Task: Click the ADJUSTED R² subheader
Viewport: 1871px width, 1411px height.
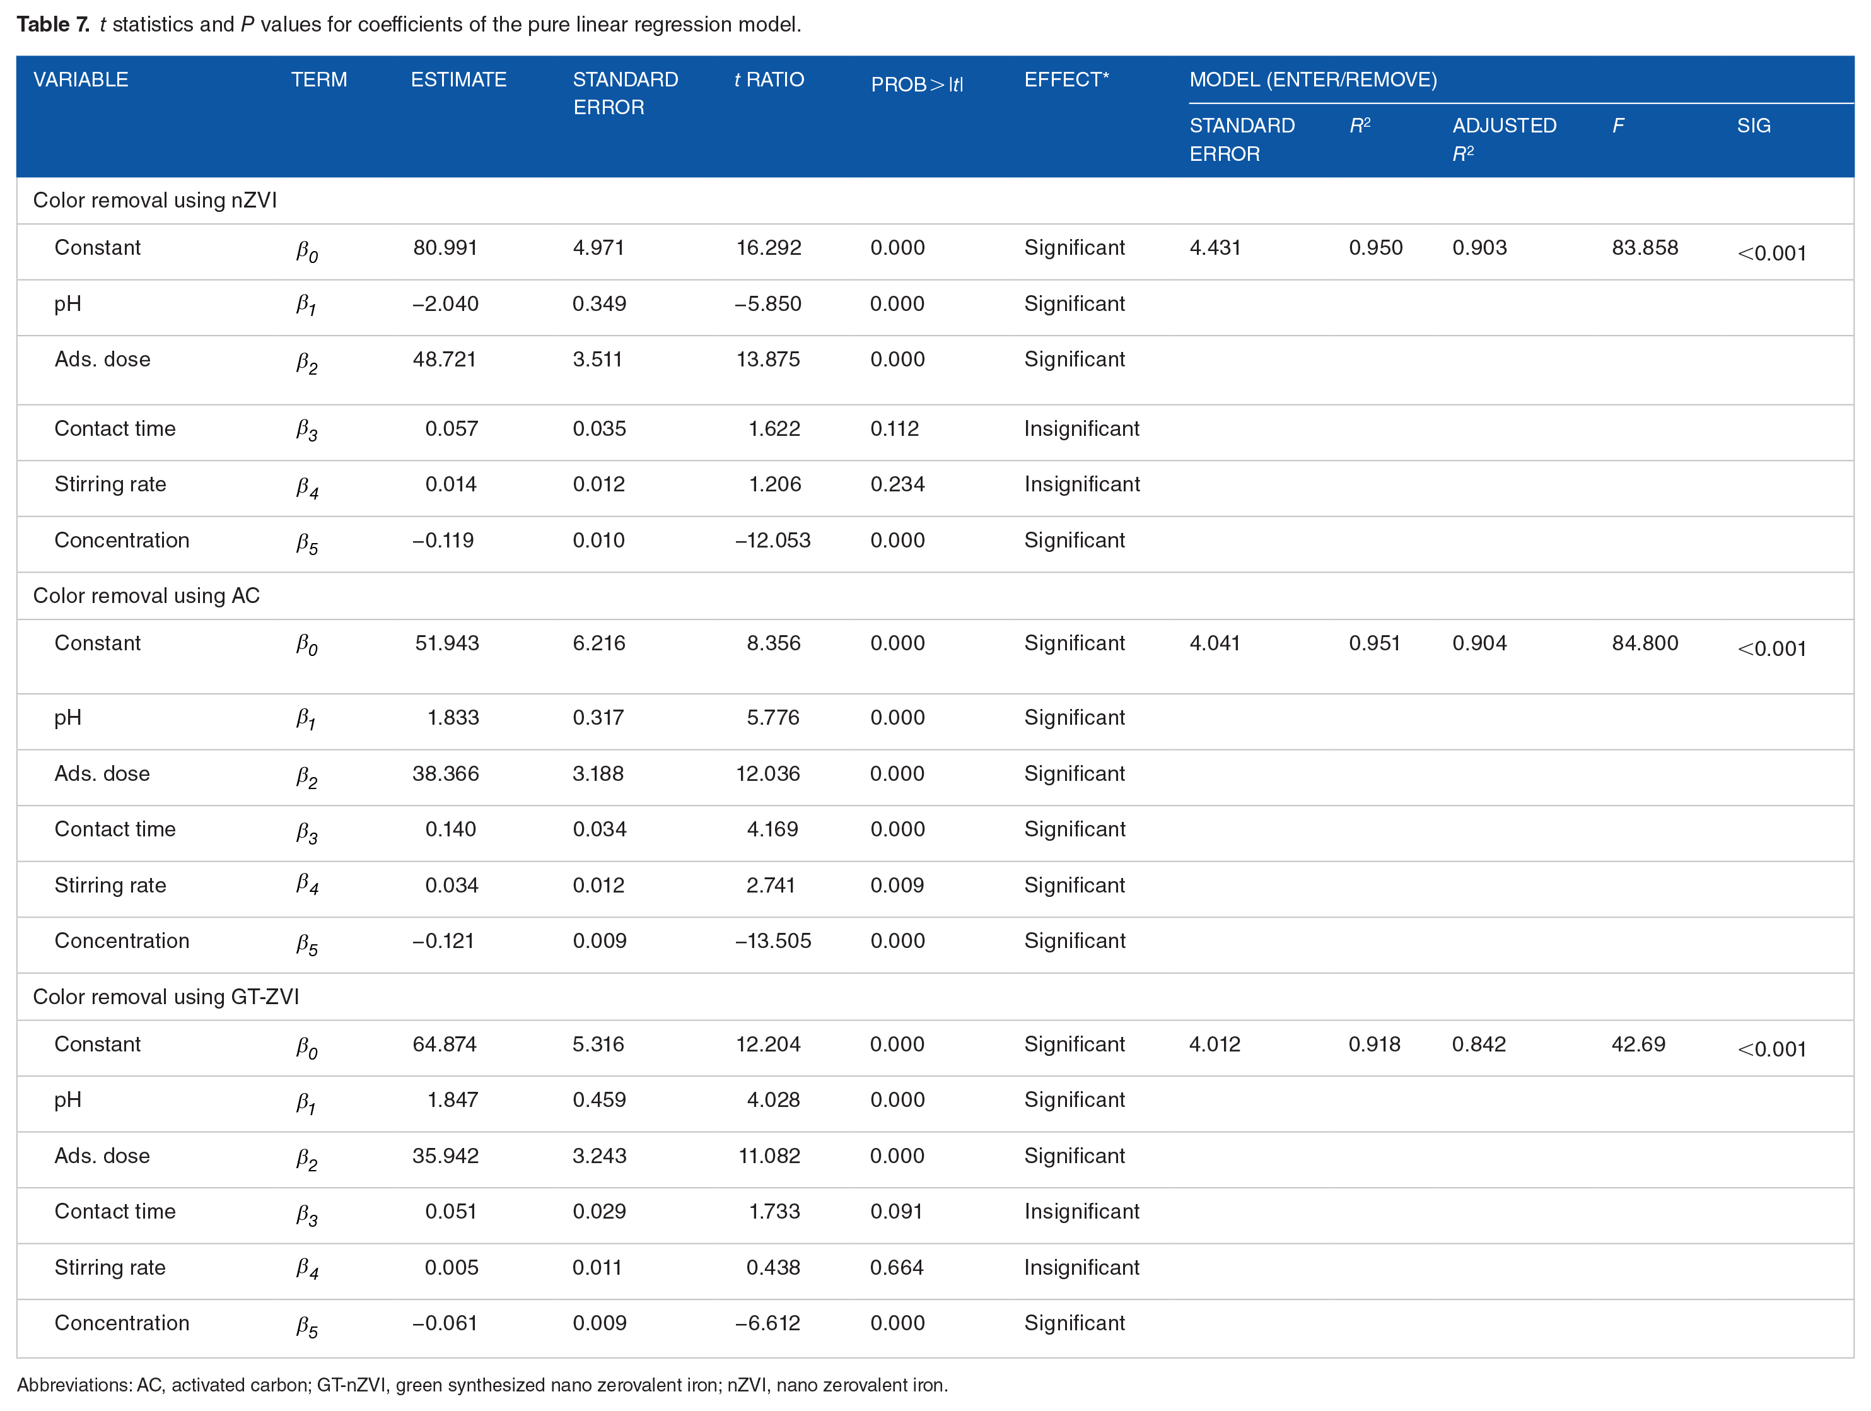Action: point(1503,139)
